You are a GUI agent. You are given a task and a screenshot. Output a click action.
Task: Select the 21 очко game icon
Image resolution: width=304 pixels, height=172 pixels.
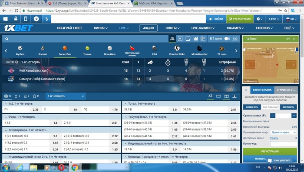(x=222, y=50)
